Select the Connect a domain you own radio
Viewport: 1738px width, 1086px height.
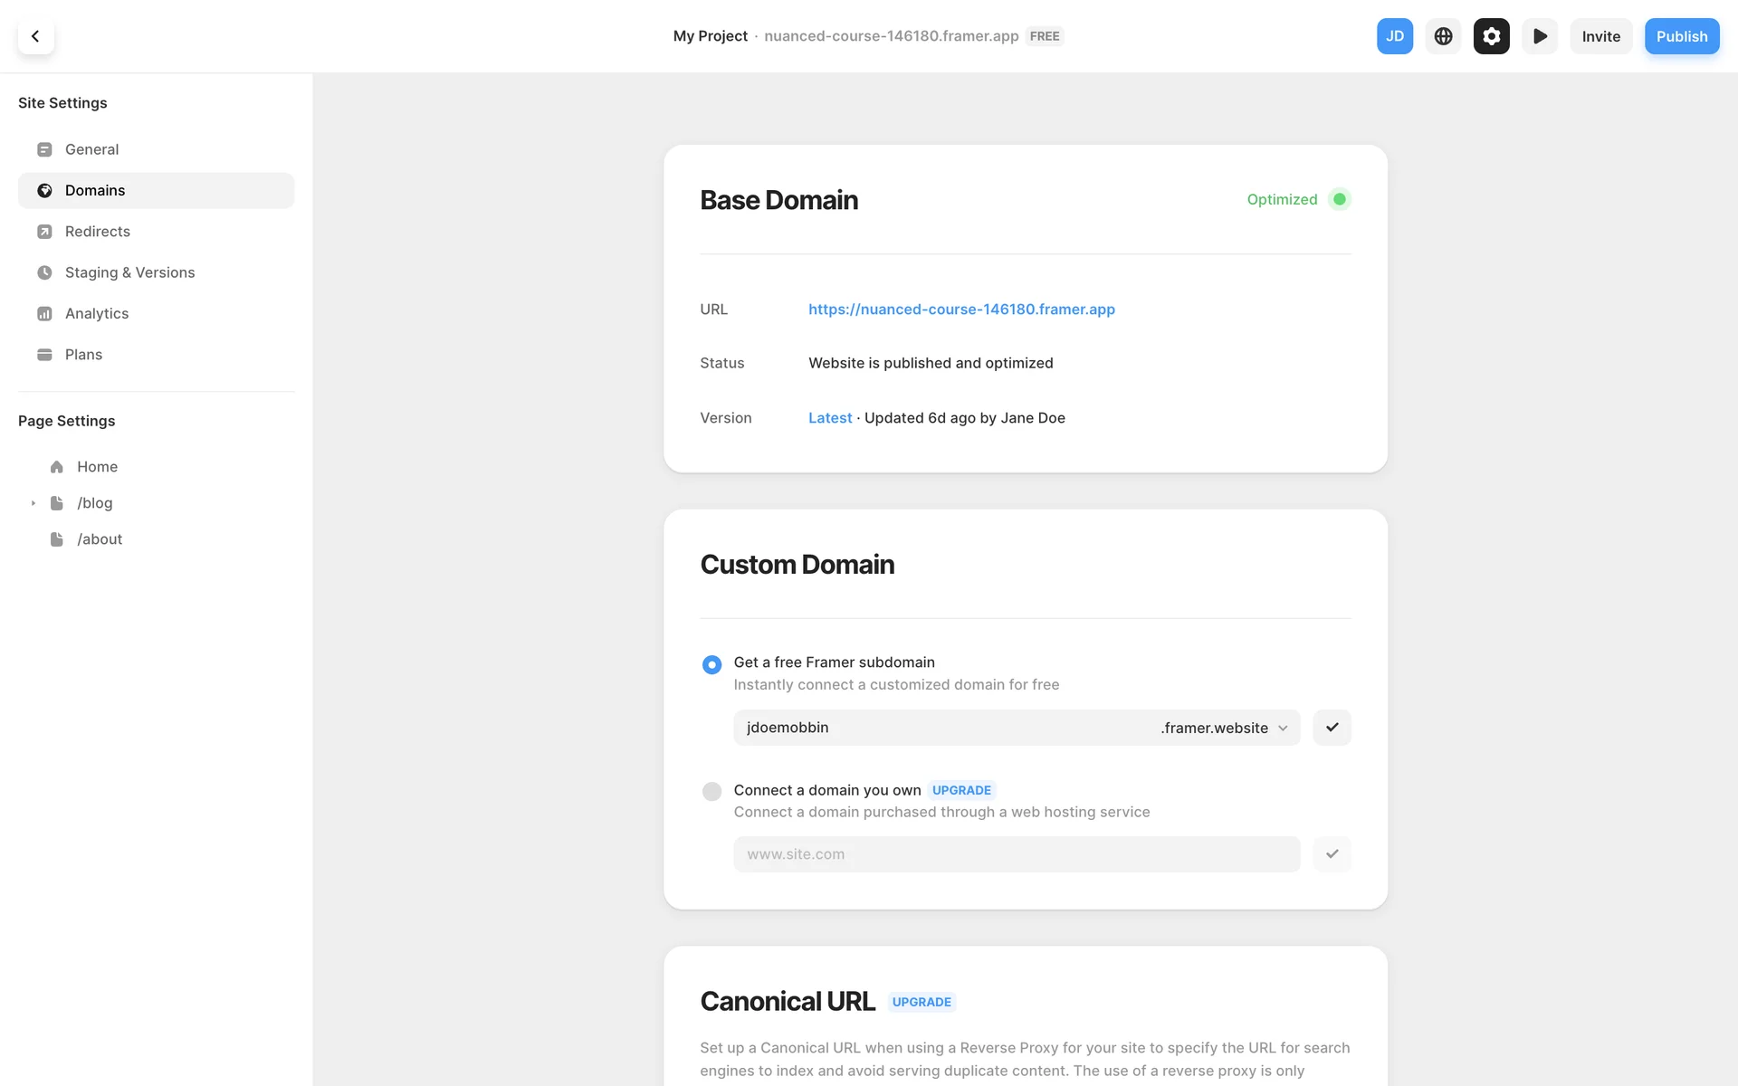pos(711,792)
